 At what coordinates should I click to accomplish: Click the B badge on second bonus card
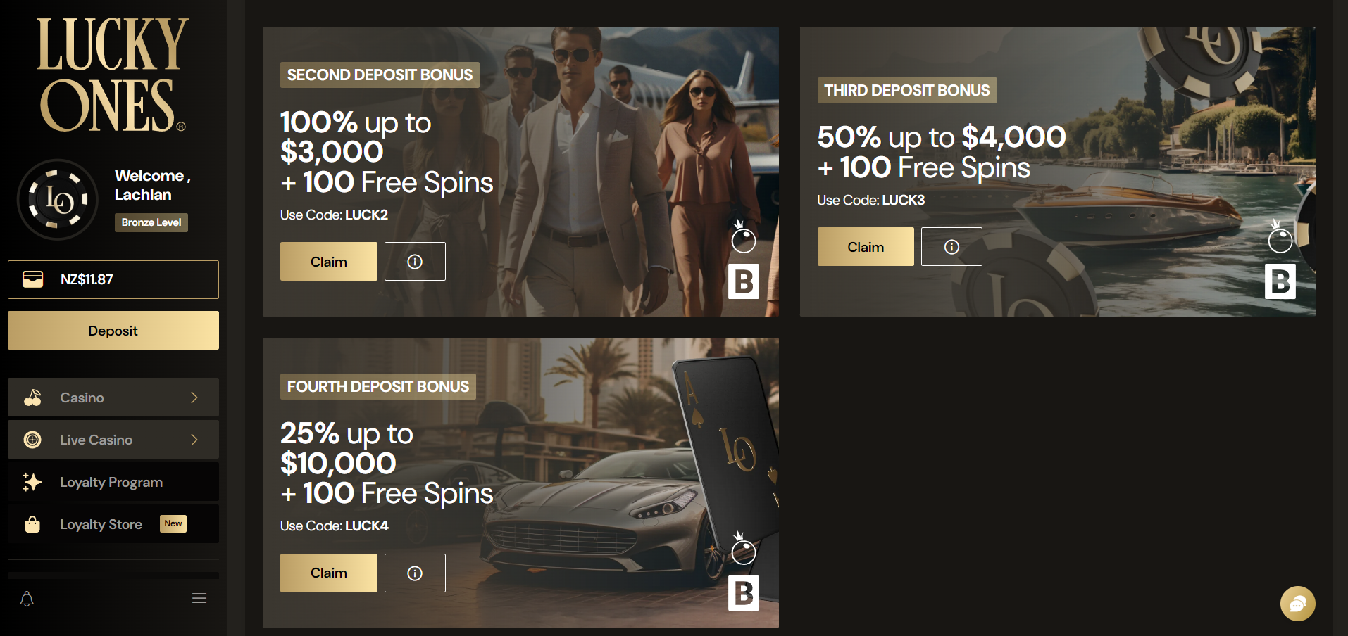[744, 281]
